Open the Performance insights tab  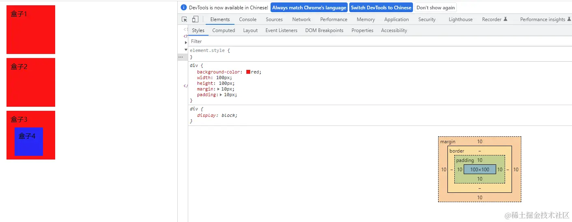(545, 19)
